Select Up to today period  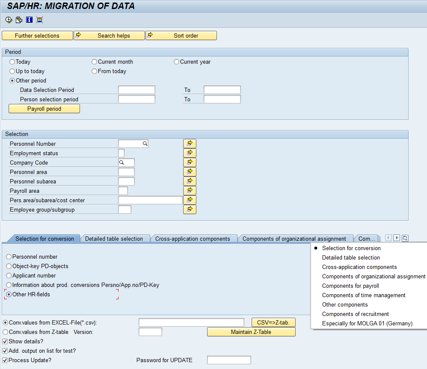[x=12, y=71]
